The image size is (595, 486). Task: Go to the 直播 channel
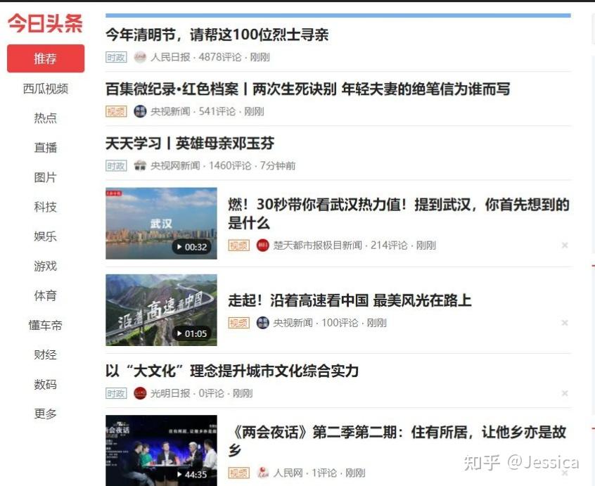click(x=46, y=148)
